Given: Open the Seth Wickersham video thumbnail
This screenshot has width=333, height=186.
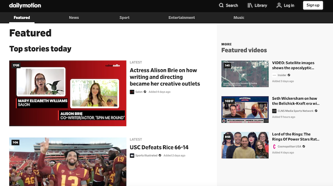Looking at the screenshot, I should [245, 110].
